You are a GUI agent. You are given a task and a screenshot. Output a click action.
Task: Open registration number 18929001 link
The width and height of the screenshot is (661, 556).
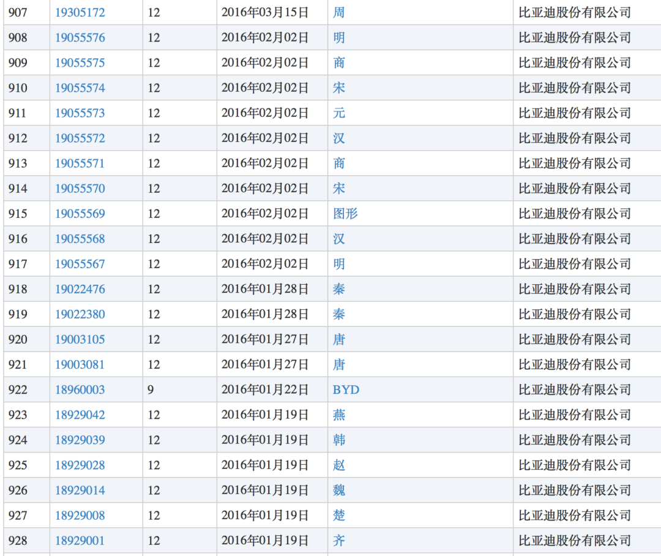point(80,541)
